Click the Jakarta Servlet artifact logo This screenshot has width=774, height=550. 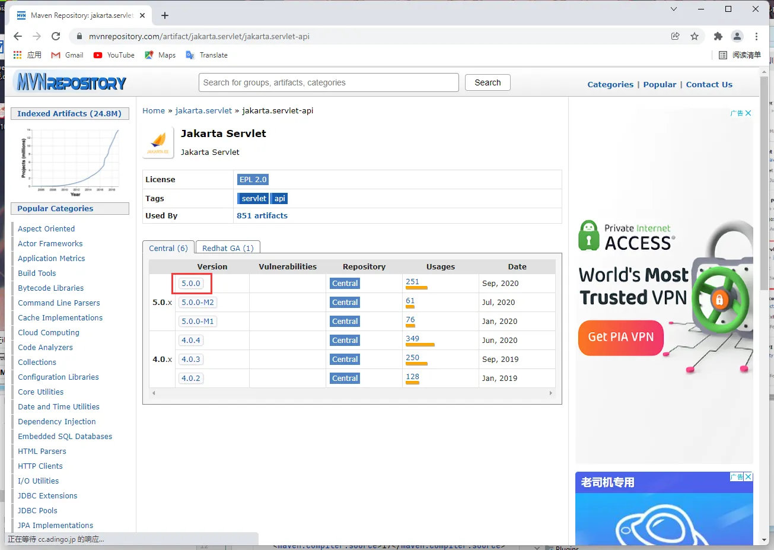point(158,142)
